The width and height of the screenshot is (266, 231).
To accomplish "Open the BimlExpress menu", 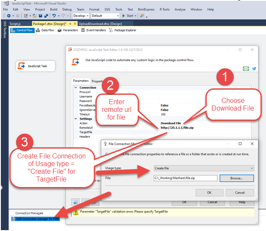I will tap(146, 9).
